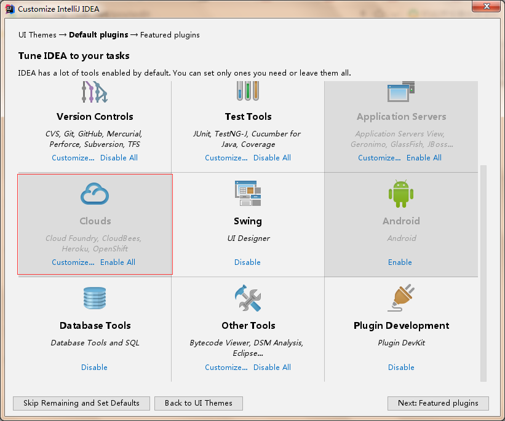Click the Other Tools heading
The width and height of the screenshot is (505, 421).
pos(249,326)
